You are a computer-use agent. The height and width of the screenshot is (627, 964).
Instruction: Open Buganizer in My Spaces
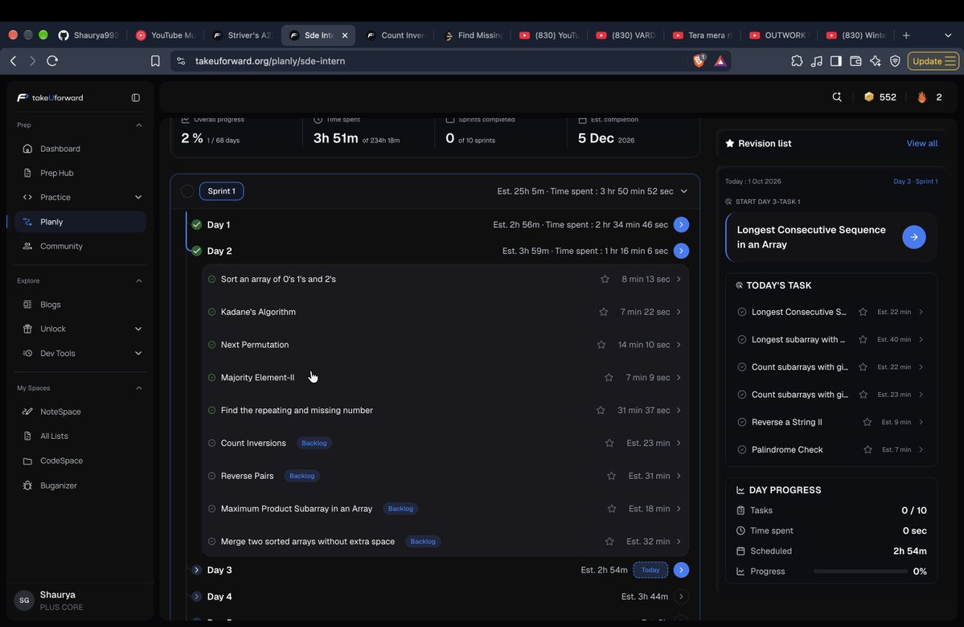[x=80, y=486]
